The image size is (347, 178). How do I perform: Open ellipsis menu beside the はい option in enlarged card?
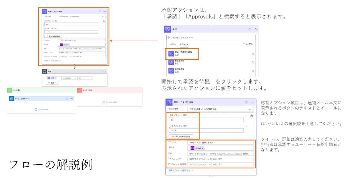click(246, 116)
